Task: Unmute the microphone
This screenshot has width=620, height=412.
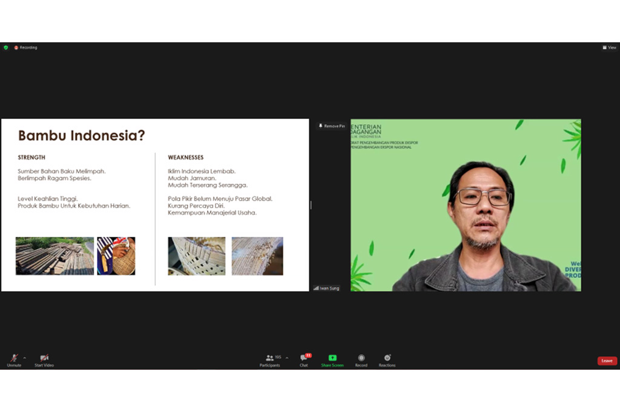Action: point(13,358)
